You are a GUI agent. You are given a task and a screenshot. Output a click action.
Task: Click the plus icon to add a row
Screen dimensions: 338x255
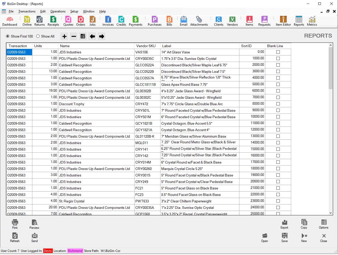64,36
